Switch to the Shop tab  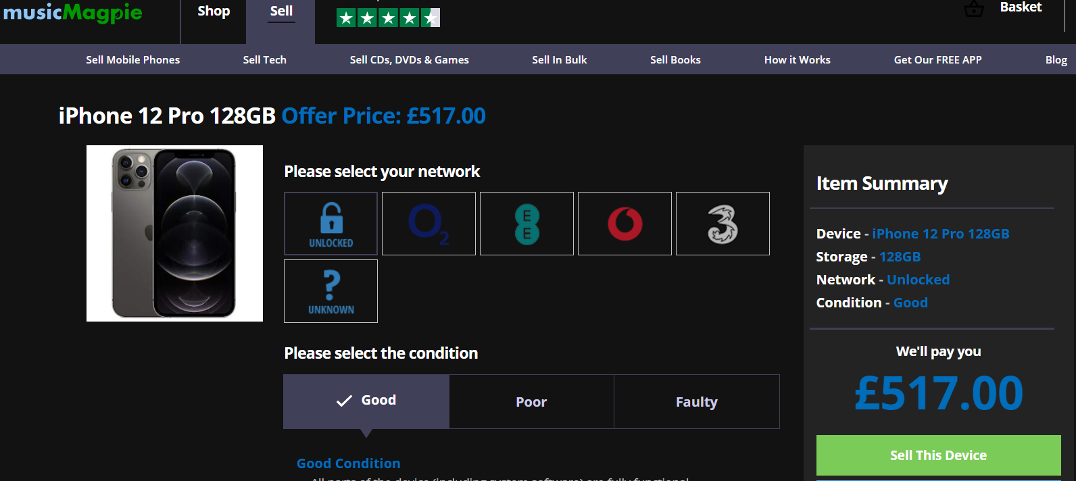point(214,11)
